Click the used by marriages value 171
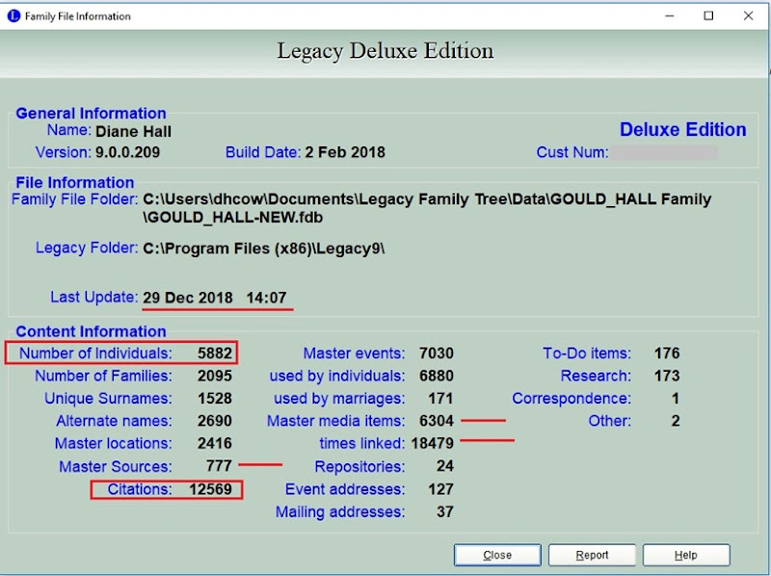Viewport: 771px width, 576px height. coord(440,398)
